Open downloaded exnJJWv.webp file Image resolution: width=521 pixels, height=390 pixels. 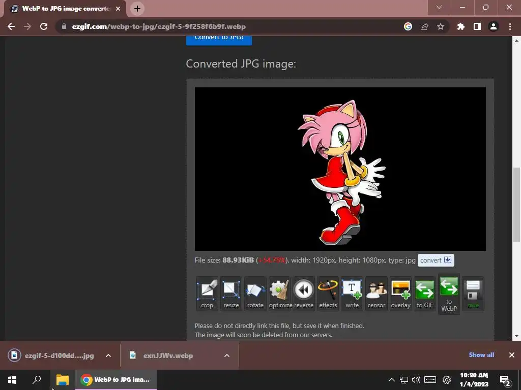coord(162,355)
